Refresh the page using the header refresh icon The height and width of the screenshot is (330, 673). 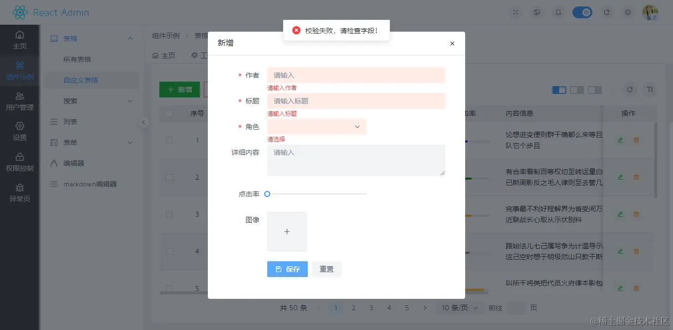pyautogui.click(x=607, y=12)
